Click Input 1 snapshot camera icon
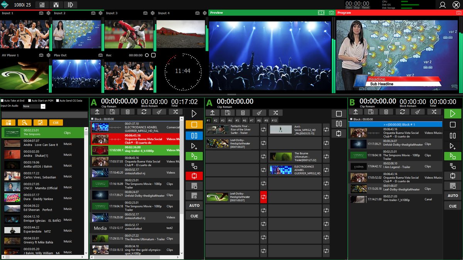The image size is (463, 260). pyautogui.click(x=41, y=13)
